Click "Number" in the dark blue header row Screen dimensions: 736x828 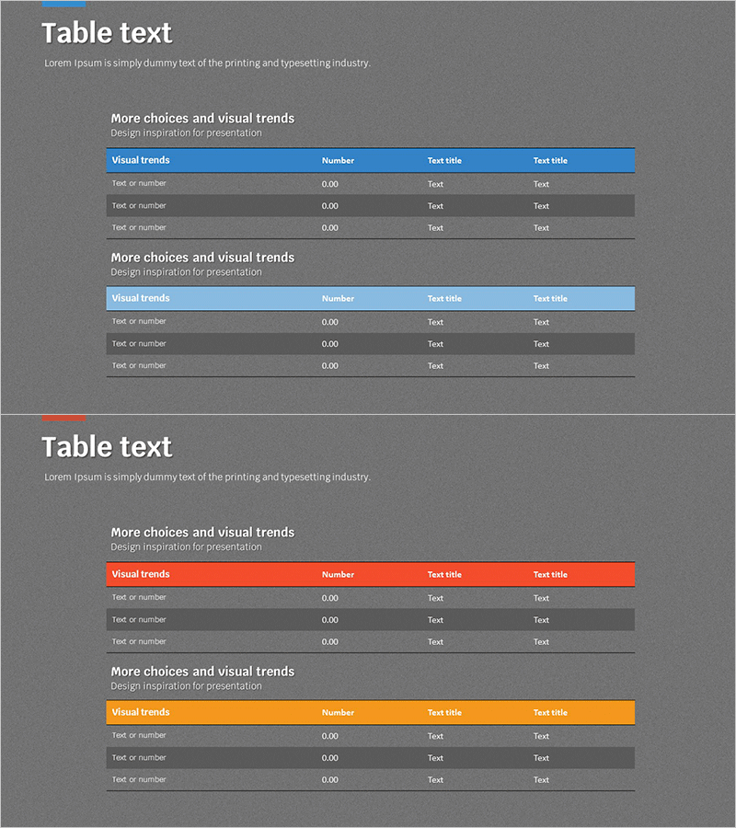pos(338,161)
